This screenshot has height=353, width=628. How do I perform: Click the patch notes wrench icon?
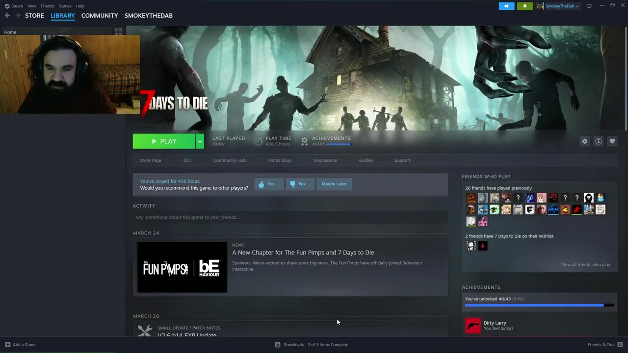click(145, 331)
